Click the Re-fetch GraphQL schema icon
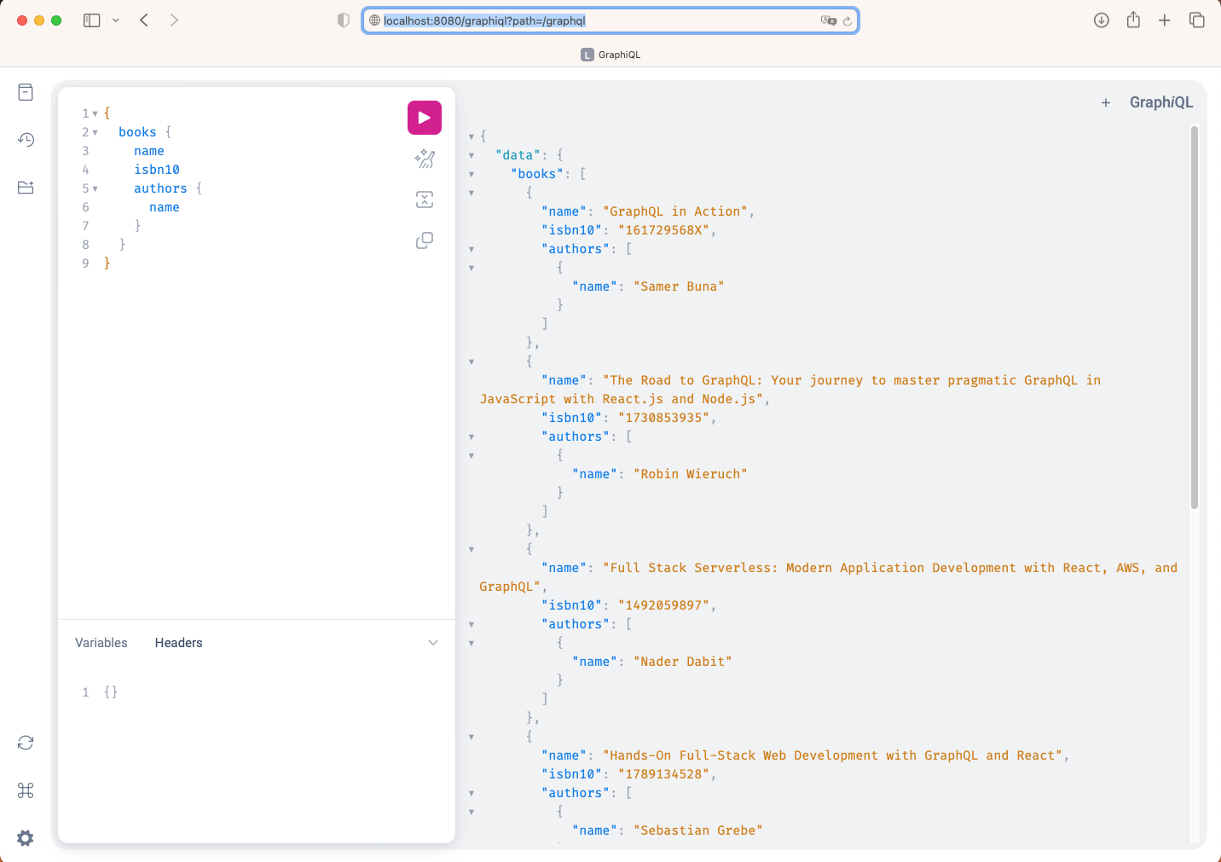Screen dimensions: 1221x862 pos(26,743)
